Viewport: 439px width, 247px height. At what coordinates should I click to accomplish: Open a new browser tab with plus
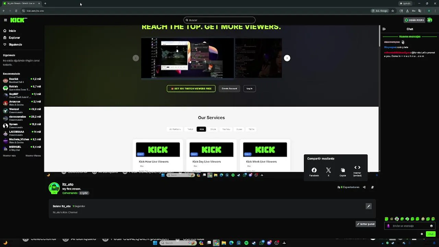point(45,3)
